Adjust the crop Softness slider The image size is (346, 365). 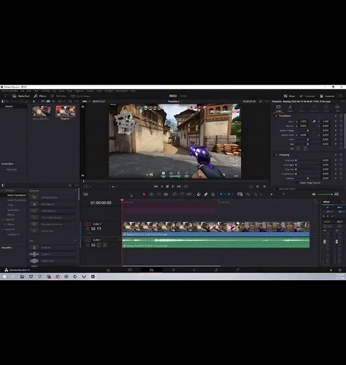click(x=307, y=178)
